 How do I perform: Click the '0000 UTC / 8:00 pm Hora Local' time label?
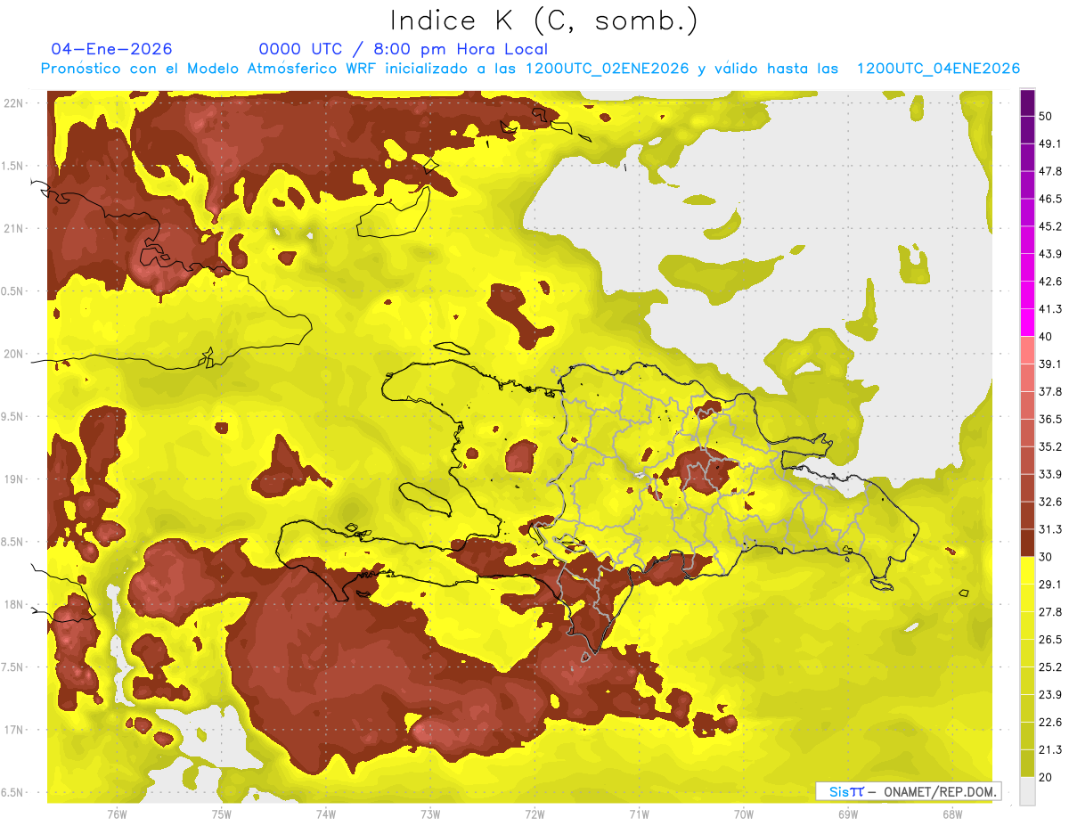[404, 49]
